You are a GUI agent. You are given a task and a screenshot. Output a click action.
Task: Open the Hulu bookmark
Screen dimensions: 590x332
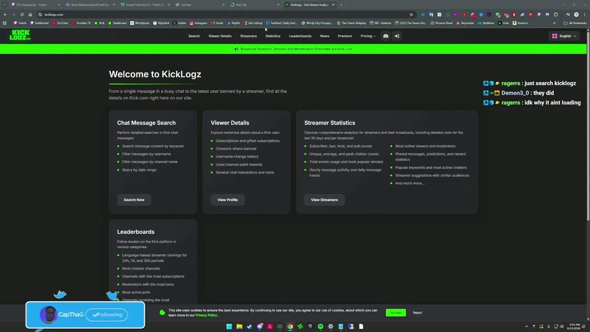click(504, 23)
